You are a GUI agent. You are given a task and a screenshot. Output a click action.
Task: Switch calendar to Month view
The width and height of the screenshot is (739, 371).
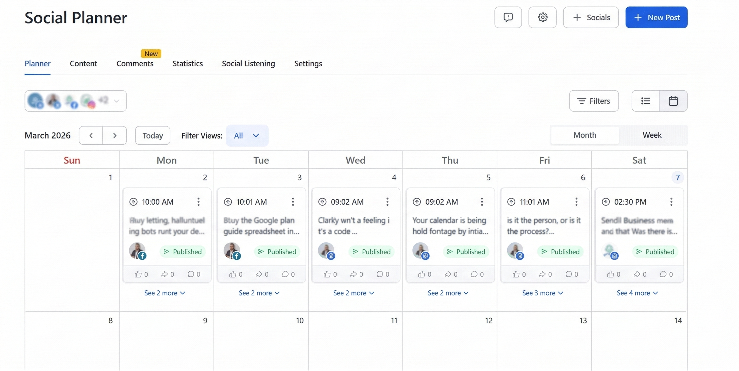584,135
